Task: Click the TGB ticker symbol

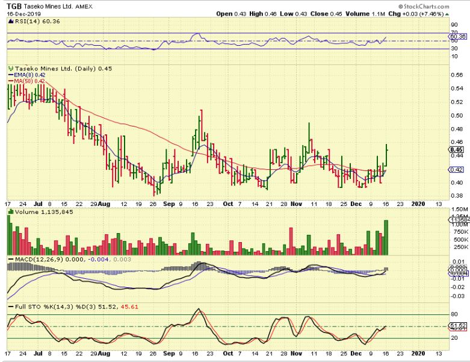Action: tap(14, 6)
